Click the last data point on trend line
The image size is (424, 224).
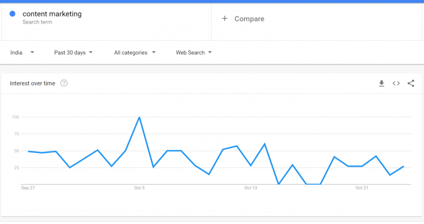pyautogui.click(x=403, y=167)
